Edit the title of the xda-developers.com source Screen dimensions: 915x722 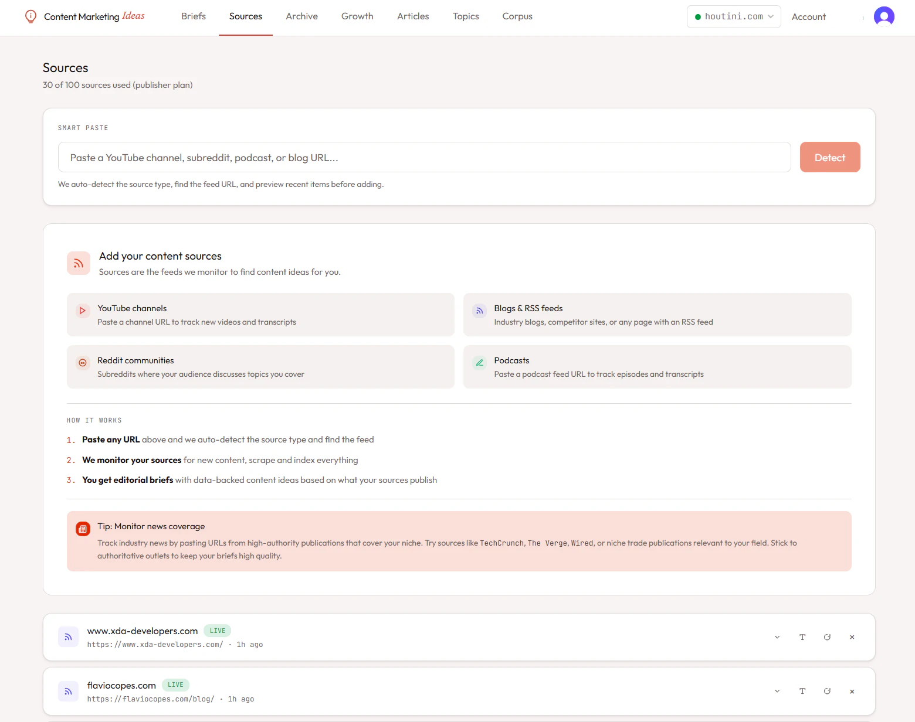tap(802, 636)
